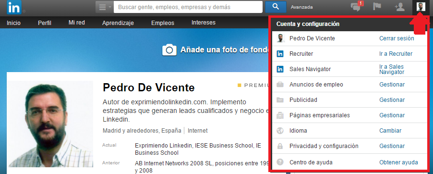The height and width of the screenshot is (174, 433).
Task: Click Obtener ayuda link
Action: tap(398, 162)
